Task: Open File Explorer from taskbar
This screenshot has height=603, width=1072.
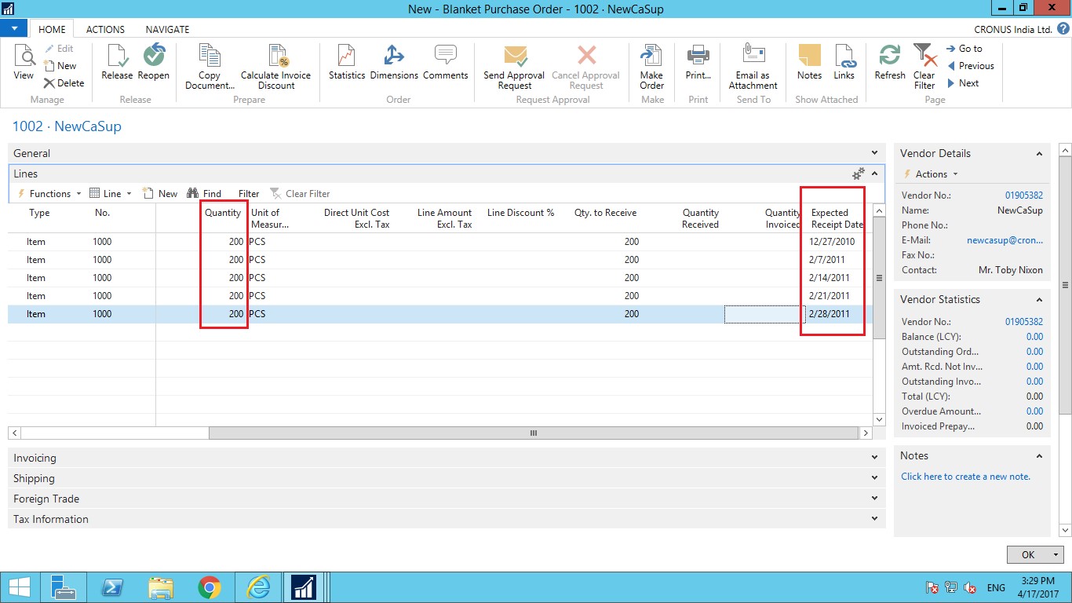Action: [160, 587]
